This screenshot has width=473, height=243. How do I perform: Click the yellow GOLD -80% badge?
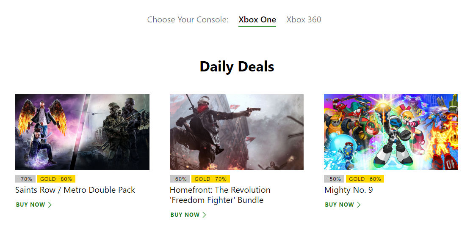click(56, 179)
